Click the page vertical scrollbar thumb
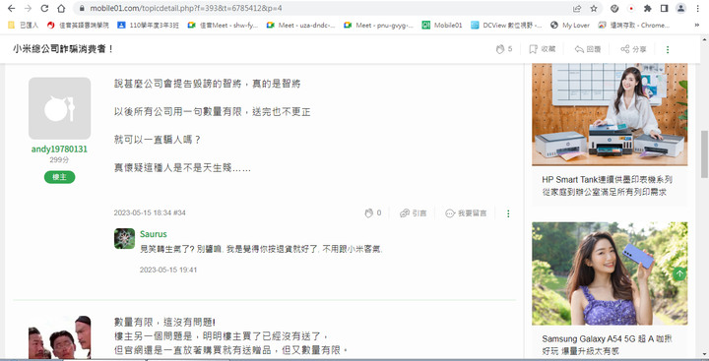 point(704,154)
